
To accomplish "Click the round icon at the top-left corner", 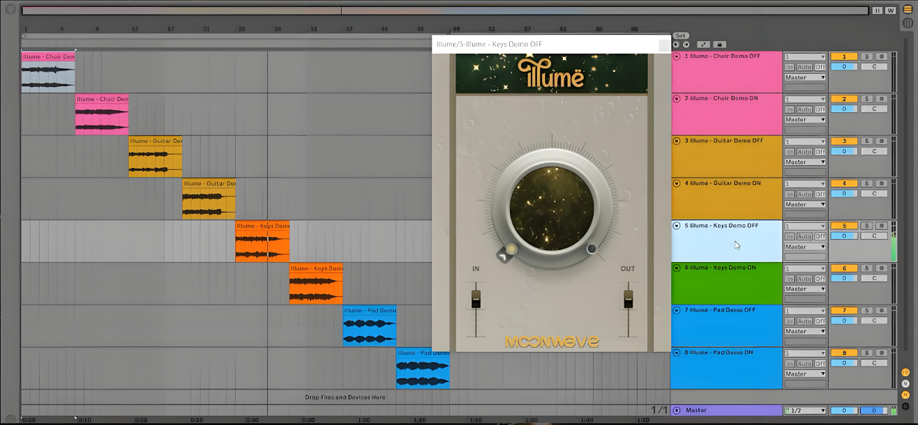I will 10,9.
